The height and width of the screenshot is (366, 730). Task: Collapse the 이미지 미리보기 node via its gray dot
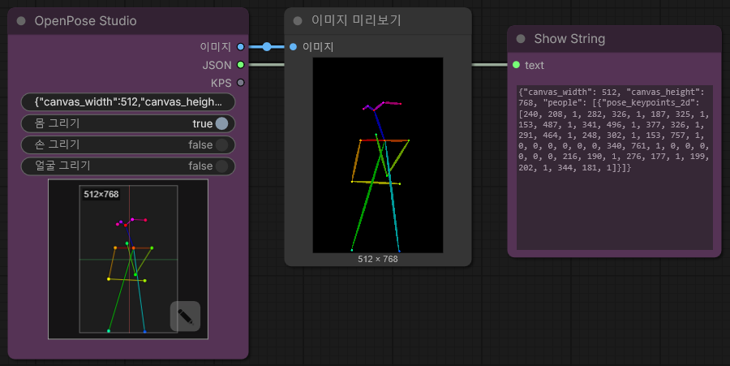click(298, 20)
